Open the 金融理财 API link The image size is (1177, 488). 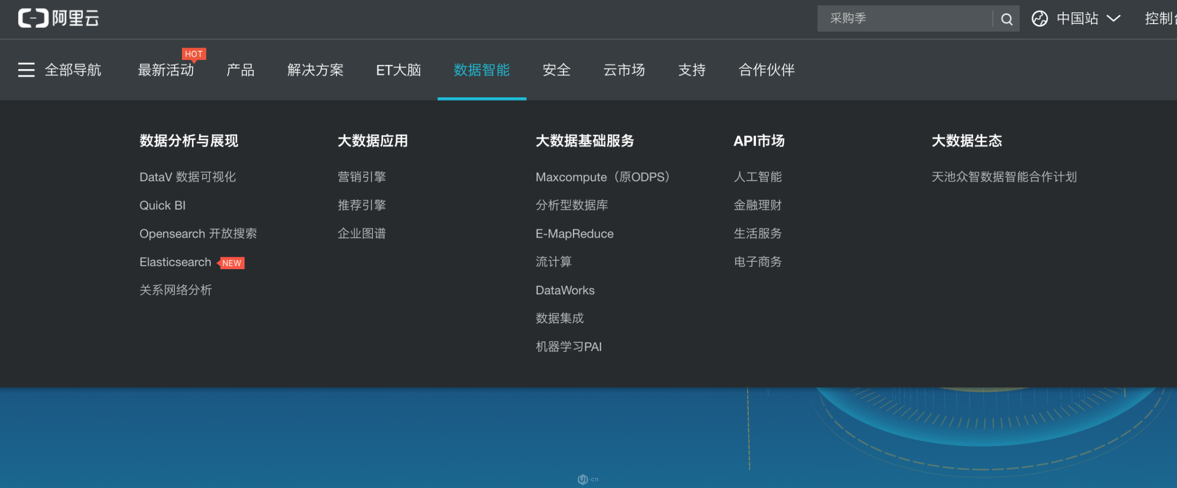(758, 205)
